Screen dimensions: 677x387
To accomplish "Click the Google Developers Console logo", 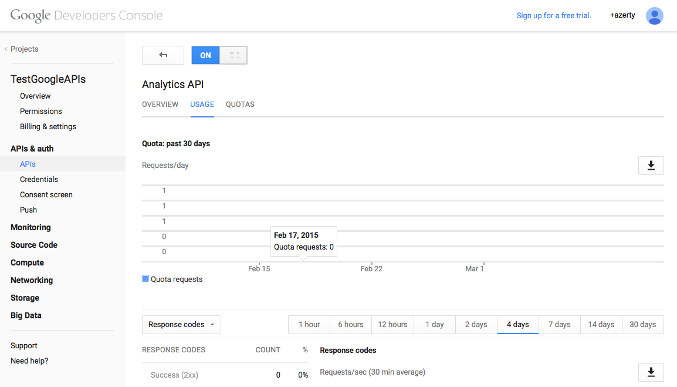I will (86, 16).
